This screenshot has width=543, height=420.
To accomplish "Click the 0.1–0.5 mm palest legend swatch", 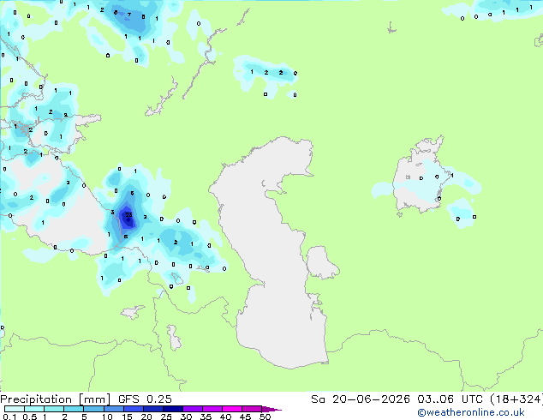I will [x=15, y=409].
